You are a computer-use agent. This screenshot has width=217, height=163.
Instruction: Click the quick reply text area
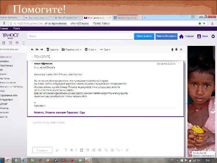106,132
